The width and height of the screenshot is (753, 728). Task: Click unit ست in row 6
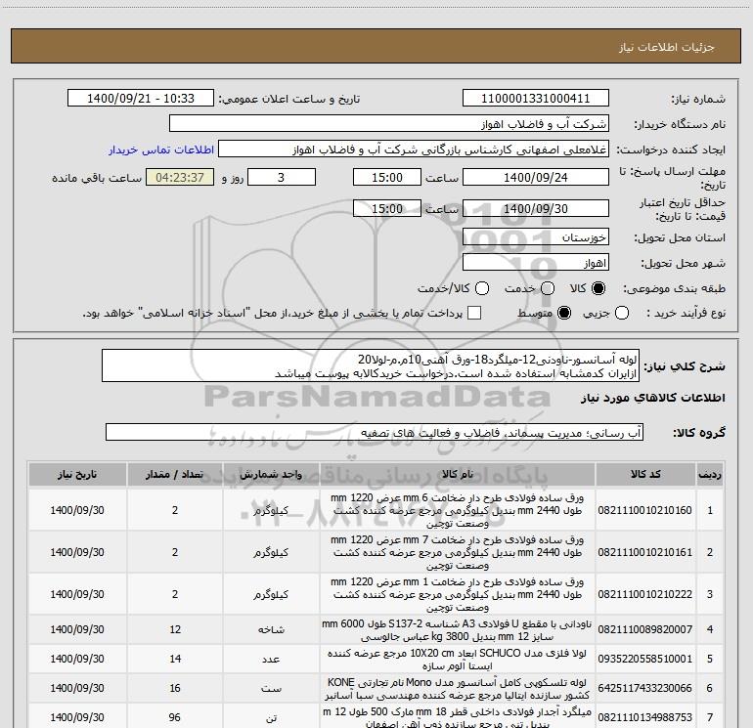tap(271, 689)
